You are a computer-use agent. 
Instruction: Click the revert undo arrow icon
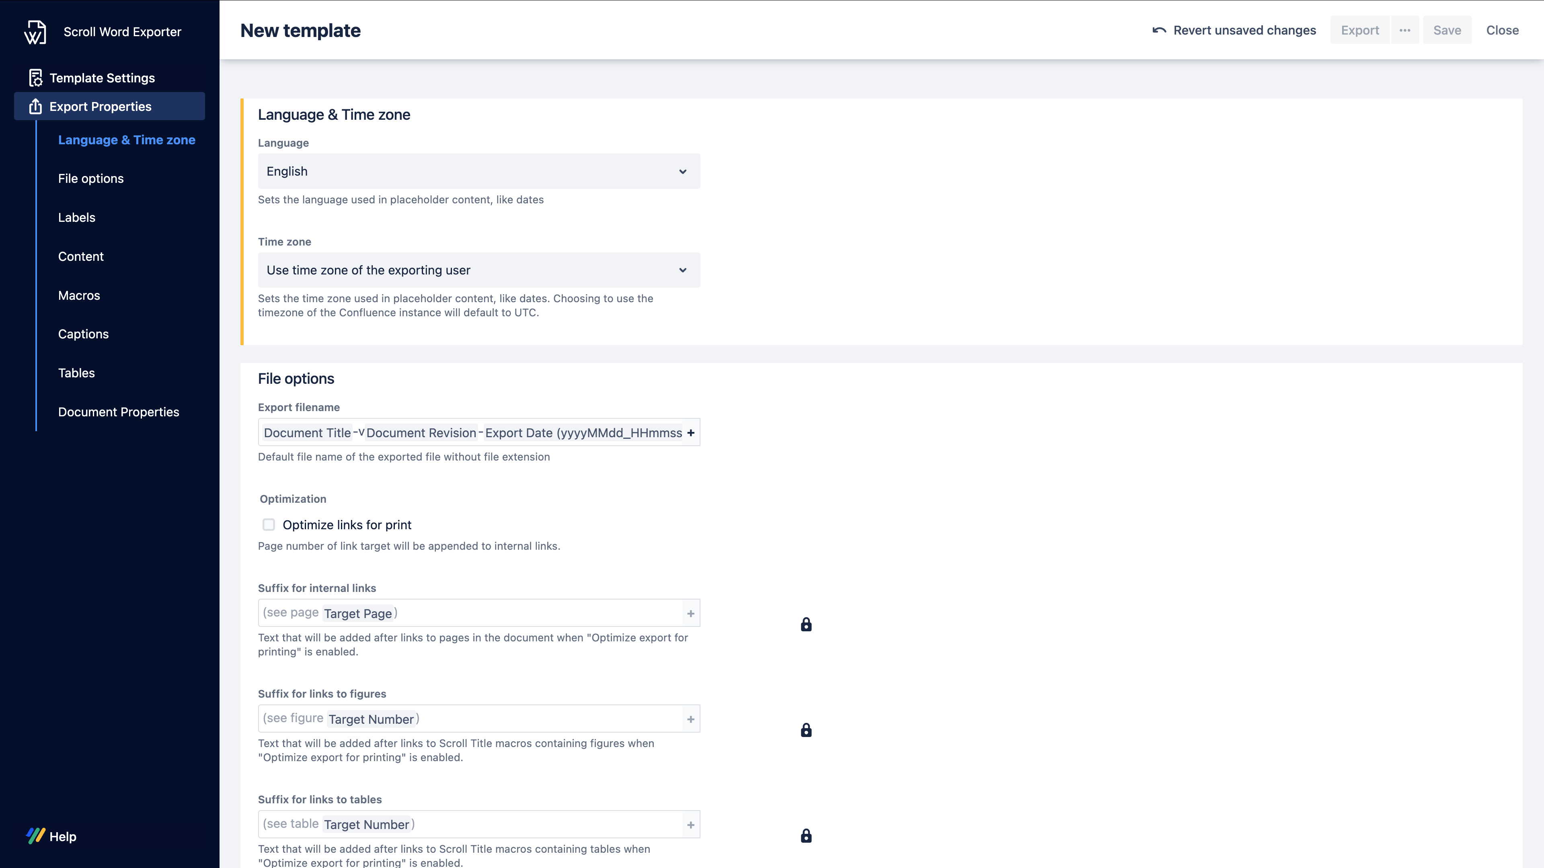tap(1158, 31)
